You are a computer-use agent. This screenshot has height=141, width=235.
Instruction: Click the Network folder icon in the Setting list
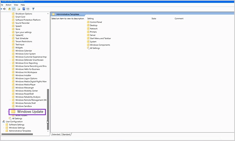click(88, 29)
